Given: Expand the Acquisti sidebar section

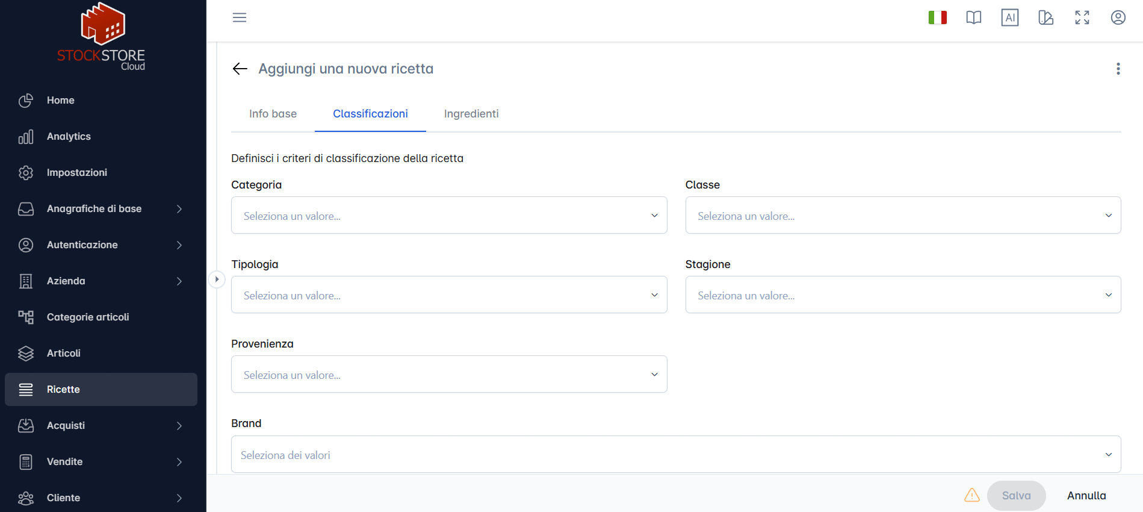Looking at the screenshot, I should pos(101,425).
